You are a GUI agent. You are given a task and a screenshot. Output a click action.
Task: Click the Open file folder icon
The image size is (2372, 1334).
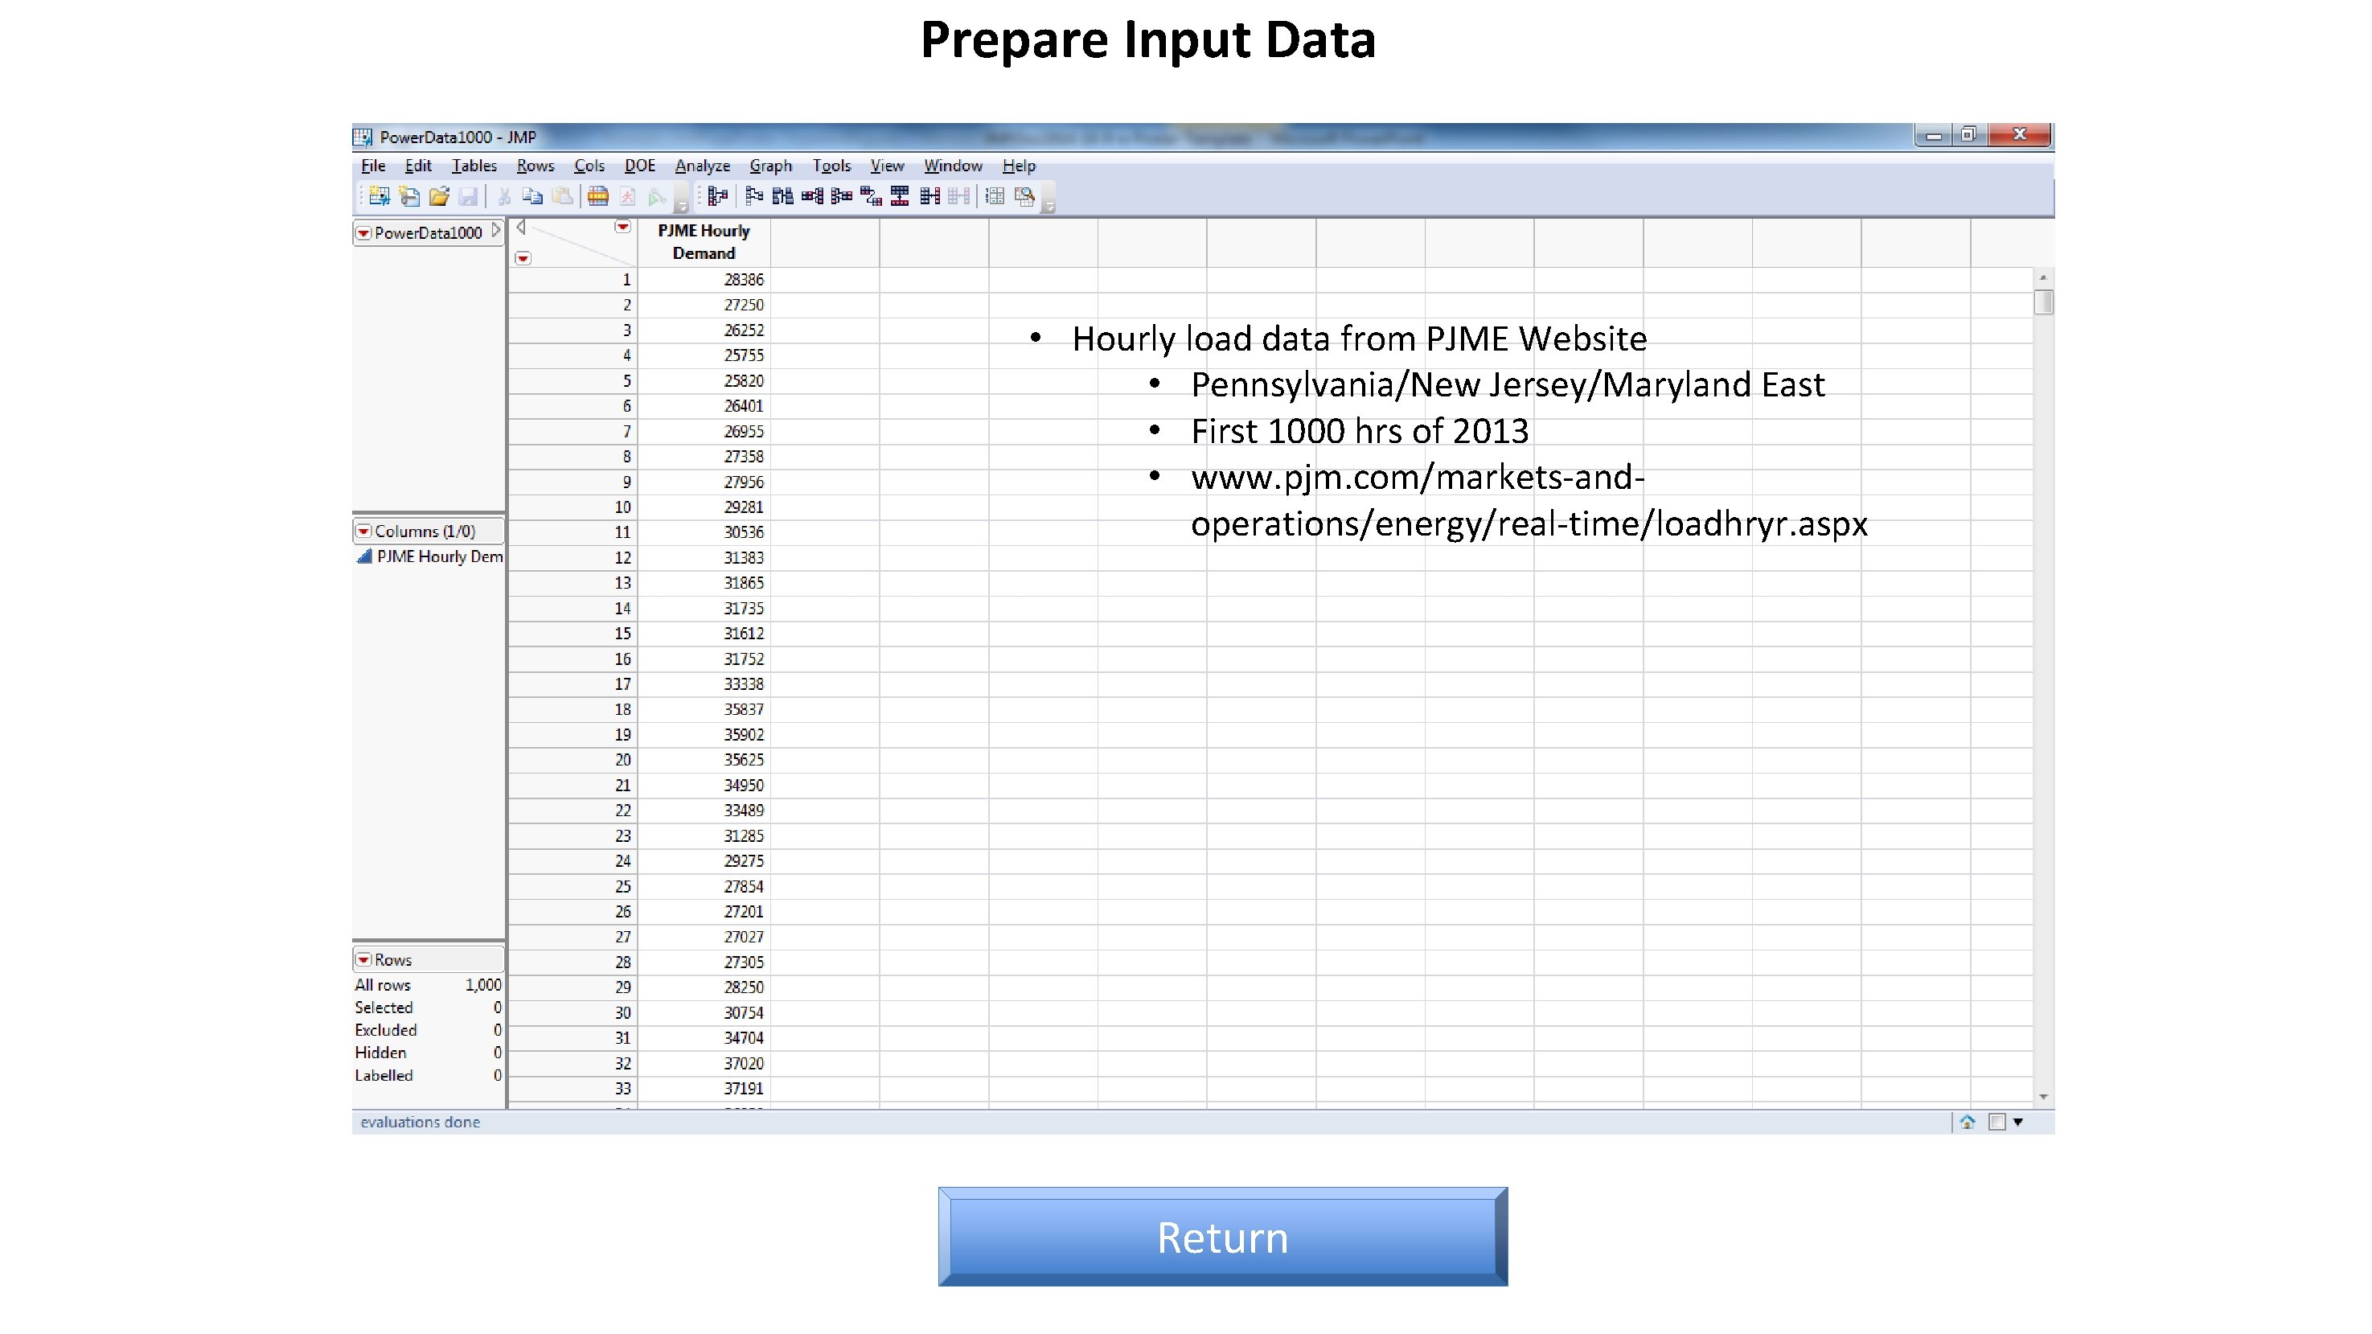click(439, 196)
